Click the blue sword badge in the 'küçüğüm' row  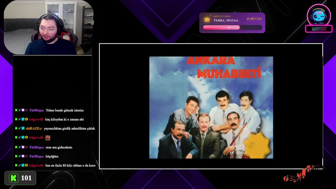(20, 156)
